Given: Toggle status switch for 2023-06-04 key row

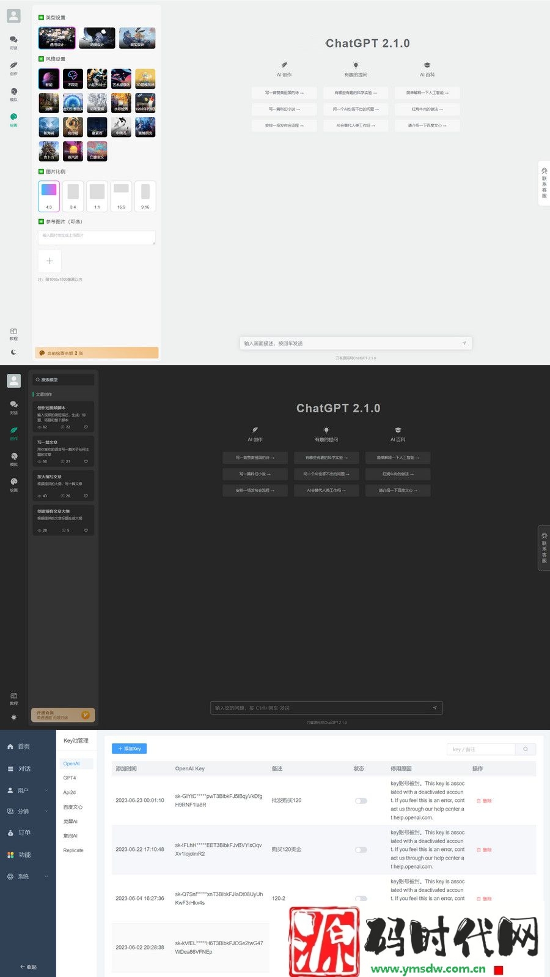Looking at the screenshot, I should 361,898.
